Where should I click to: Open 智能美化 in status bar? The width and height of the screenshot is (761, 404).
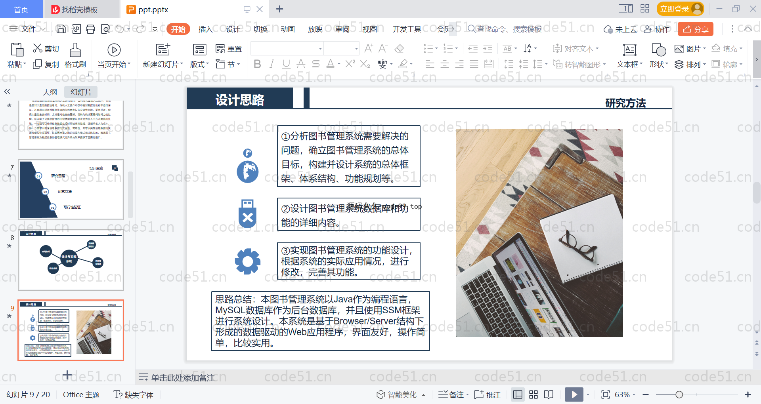(401, 394)
